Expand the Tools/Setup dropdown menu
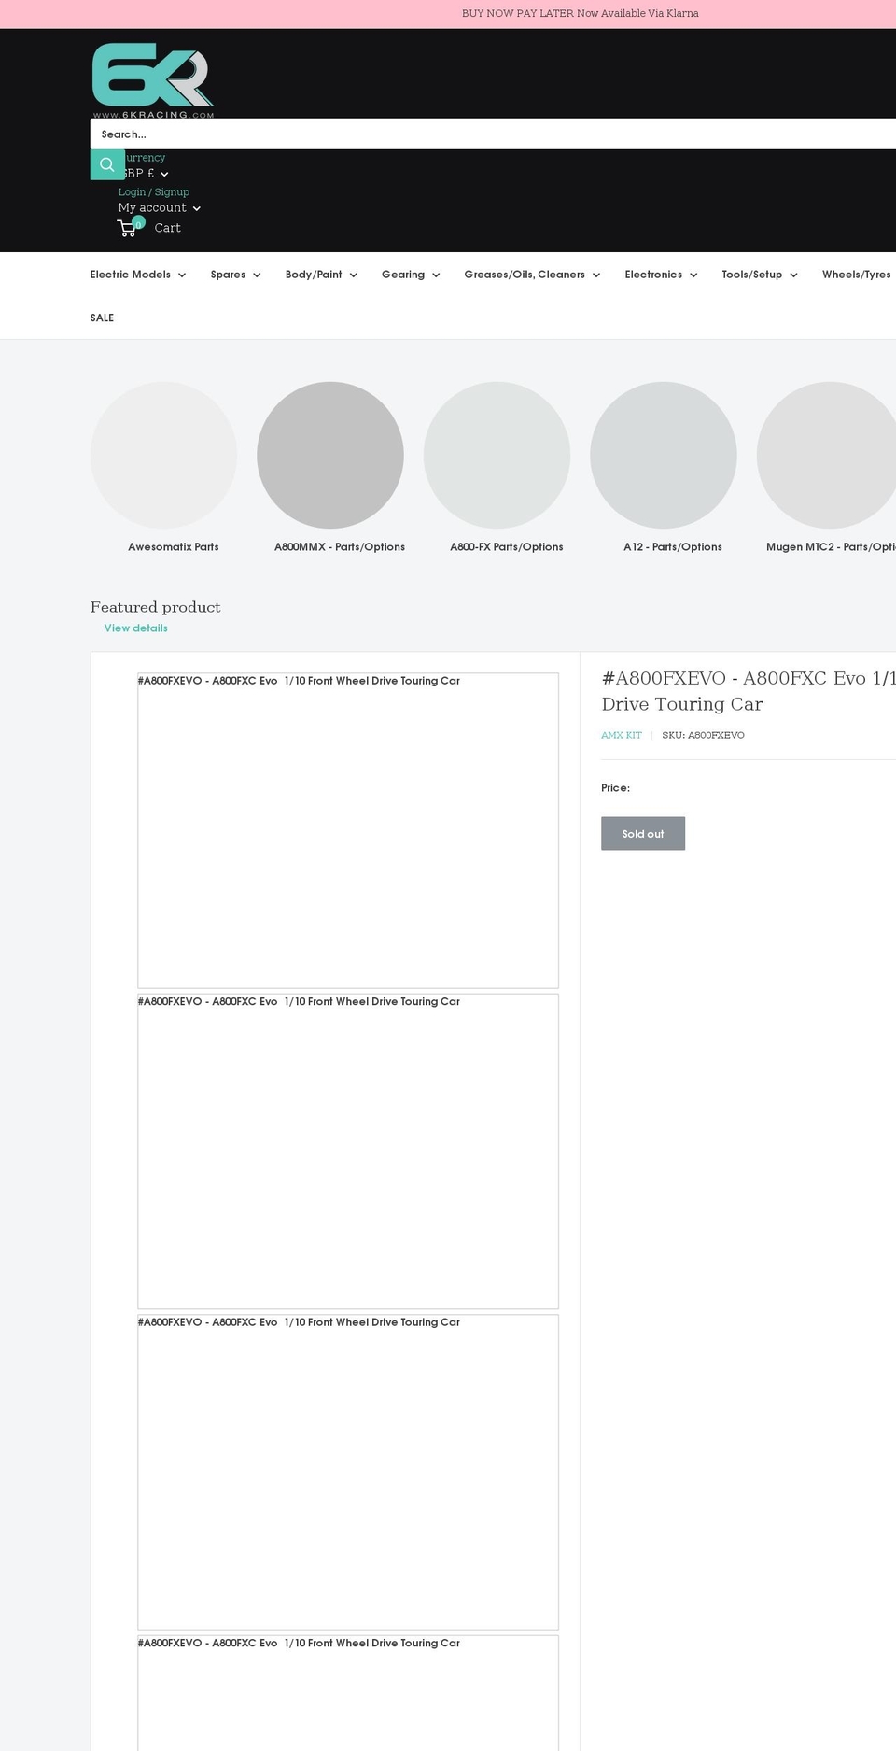The width and height of the screenshot is (896, 1751). (760, 275)
